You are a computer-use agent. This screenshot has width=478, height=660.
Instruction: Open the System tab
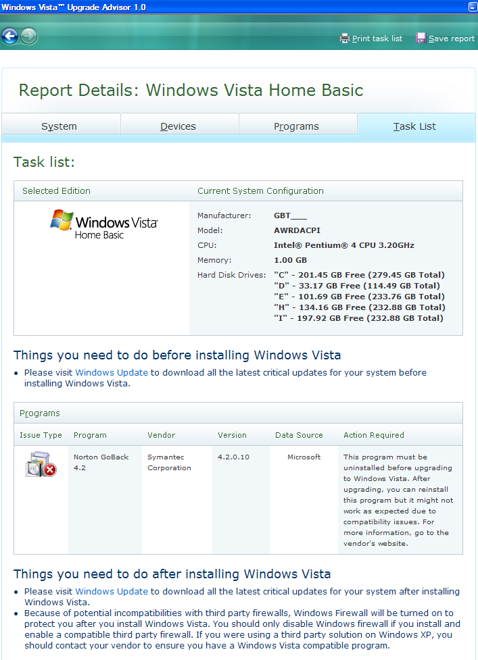pyautogui.click(x=61, y=126)
